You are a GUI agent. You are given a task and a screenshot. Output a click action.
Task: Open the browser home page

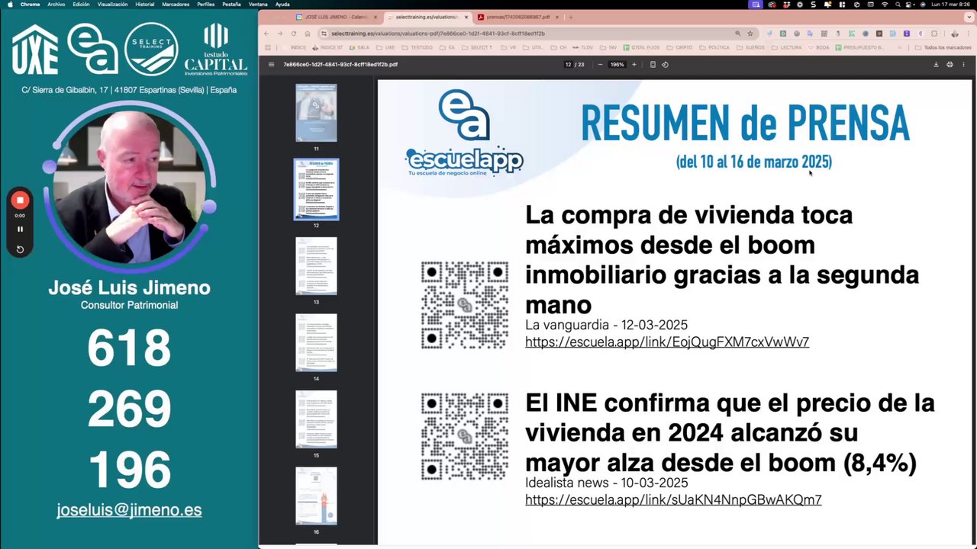pyautogui.click(x=308, y=34)
